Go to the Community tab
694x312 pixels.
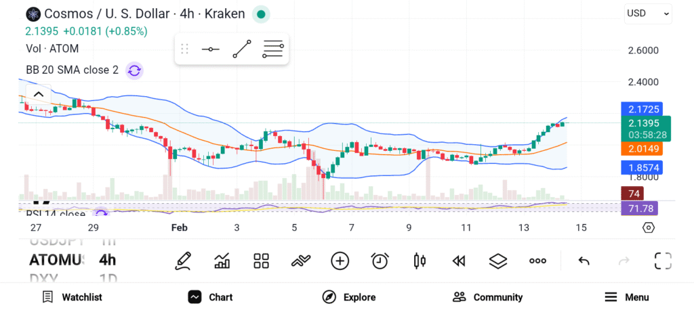coord(487,297)
